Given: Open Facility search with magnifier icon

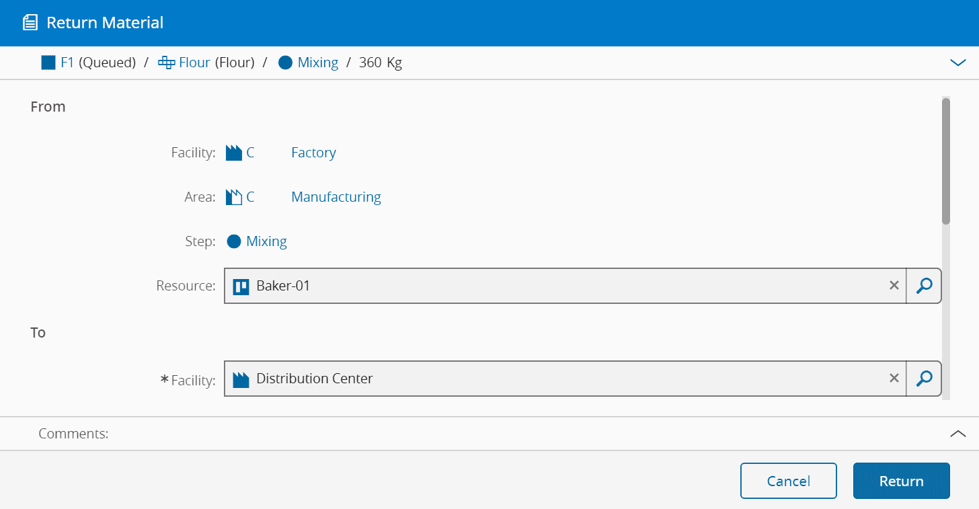Looking at the screenshot, I should [x=924, y=379].
